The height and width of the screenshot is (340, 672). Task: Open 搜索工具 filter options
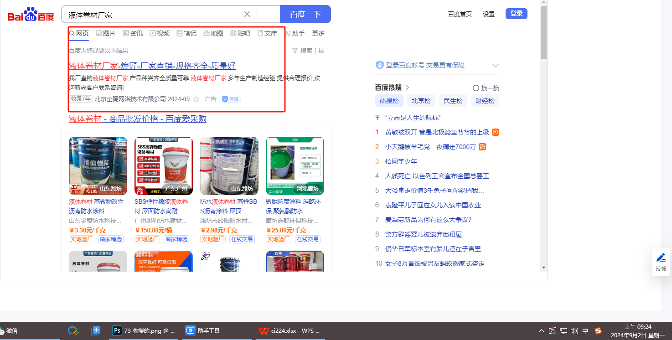(308, 51)
